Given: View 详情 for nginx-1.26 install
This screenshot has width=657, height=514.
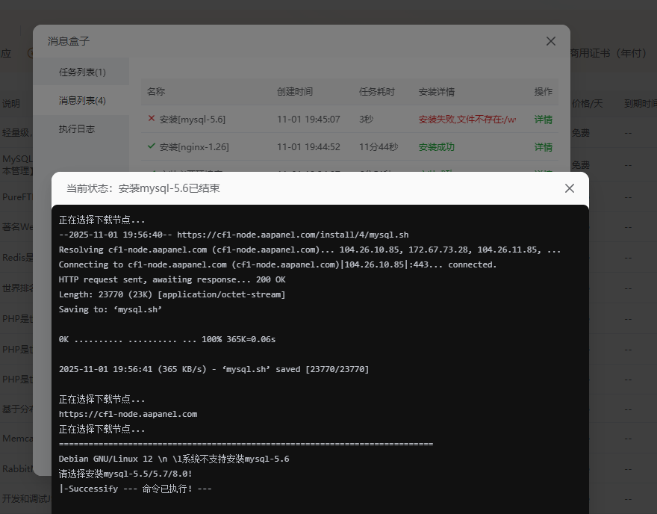Looking at the screenshot, I should pos(543,147).
